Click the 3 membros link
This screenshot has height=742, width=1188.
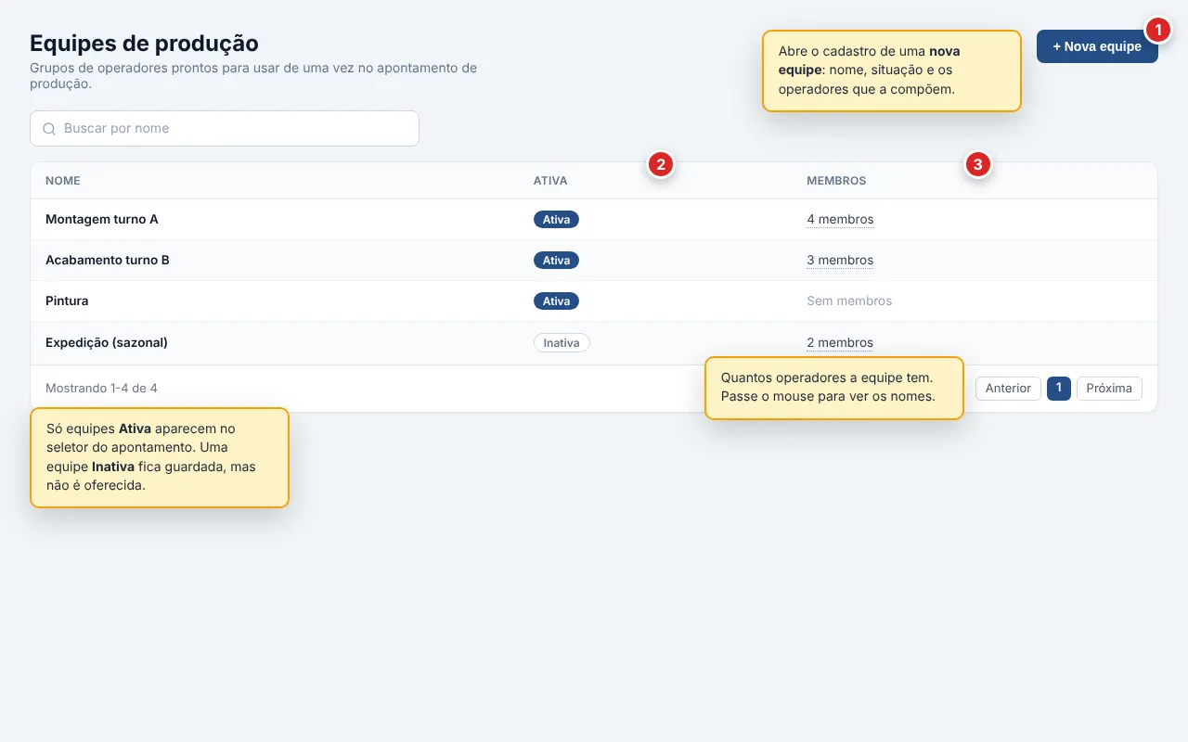(x=840, y=261)
